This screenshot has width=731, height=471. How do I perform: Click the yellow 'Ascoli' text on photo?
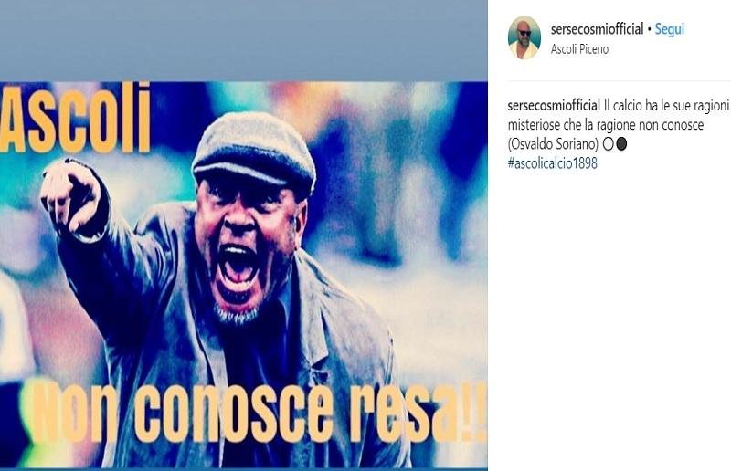pos(76,119)
